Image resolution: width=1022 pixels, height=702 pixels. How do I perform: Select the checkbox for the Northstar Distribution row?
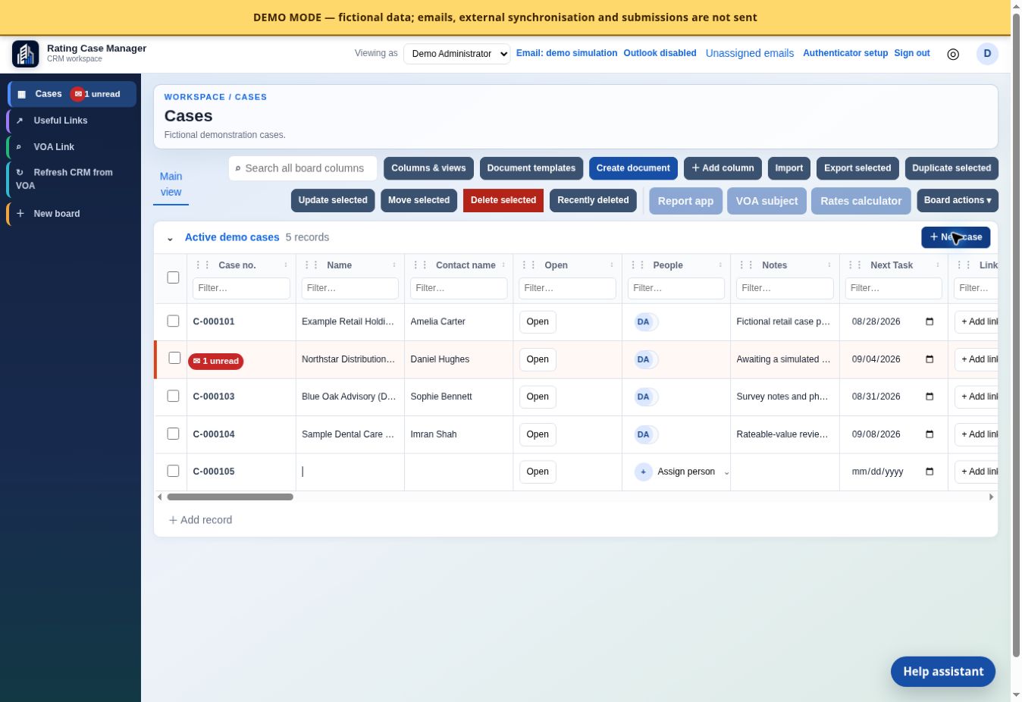point(173,358)
